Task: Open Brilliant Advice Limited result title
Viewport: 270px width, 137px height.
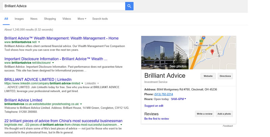Action: tap(23, 100)
